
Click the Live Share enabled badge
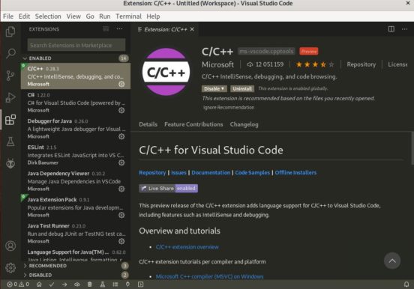pos(169,188)
